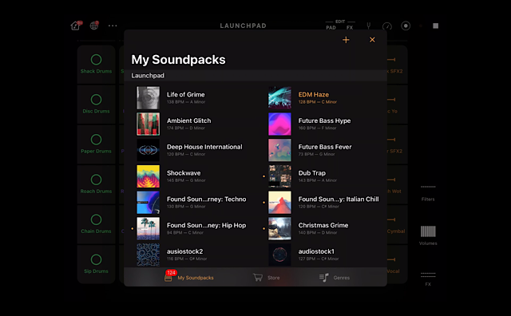
Task: Trigger the Disc Drums pad
Action: click(x=96, y=105)
